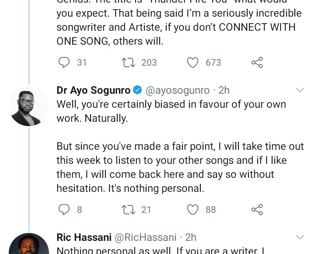The image size is (315, 254).
Task: Like Dr Ayo Sogunro's tweet
Action: click(193, 210)
